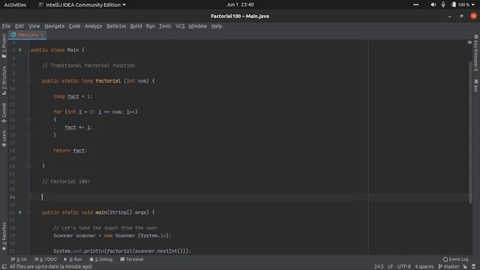480x270 pixels.
Task: Click the volume icon in the top bar
Action: (x=433, y=4)
